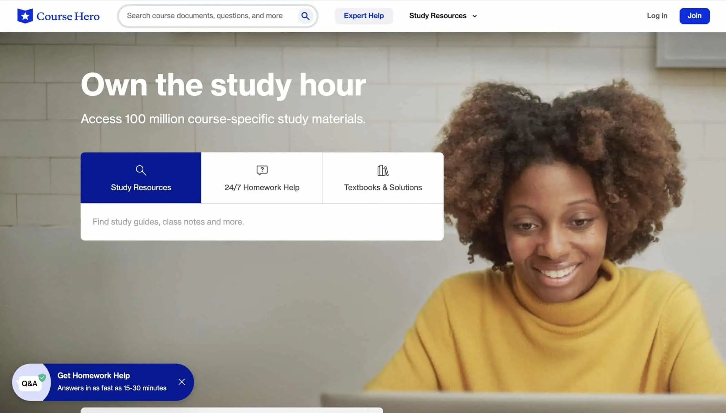
Task: Dismiss the Get Homework Help banner
Action: (182, 382)
